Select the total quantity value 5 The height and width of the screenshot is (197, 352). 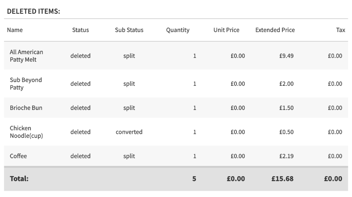pyautogui.click(x=194, y=179)
